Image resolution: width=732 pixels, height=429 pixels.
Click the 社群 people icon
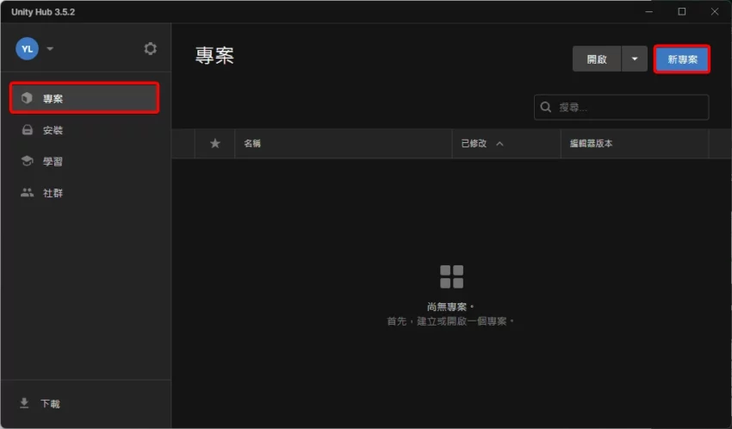pos(27,193)
